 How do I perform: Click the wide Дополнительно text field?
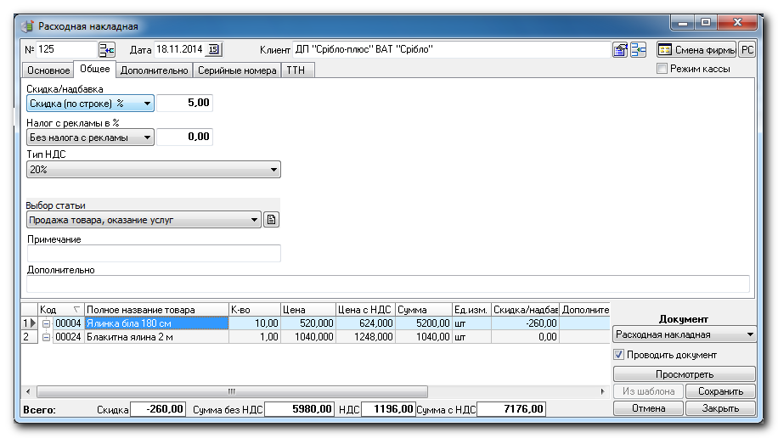point(388,284)
